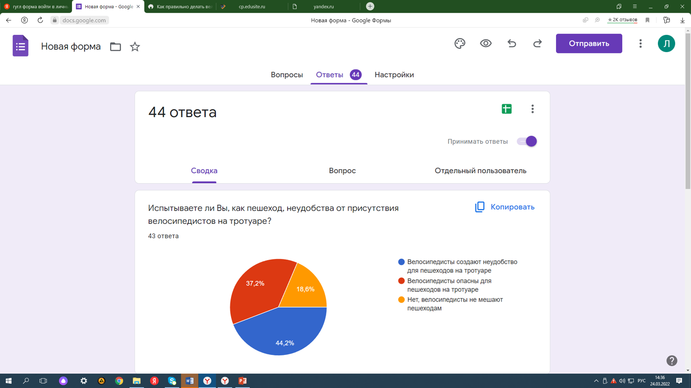691x388 pixels.
Task: Open the Google Forms home icon
Action: pos(20,46)
